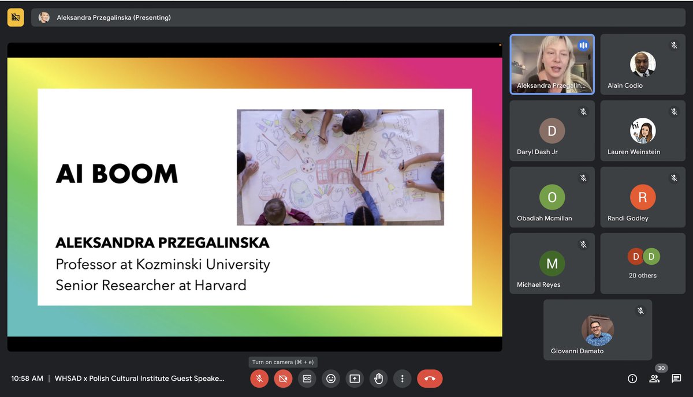The image size is (693, 397).
Task: Select Giovanni Damato's participant tile
Action: coord(598,330)
